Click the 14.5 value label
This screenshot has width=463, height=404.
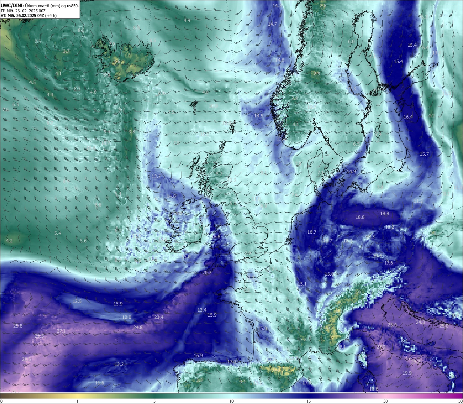258,116
